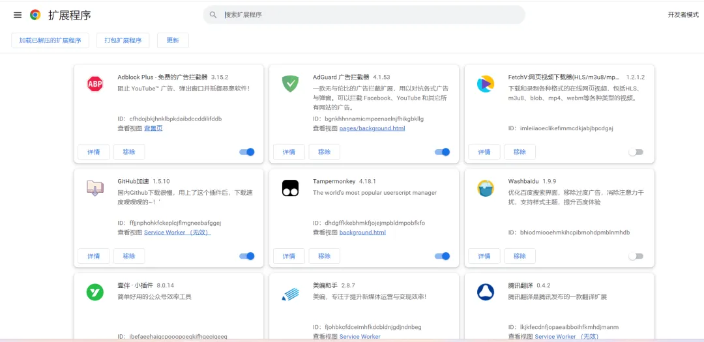Turn off the GitHub加速 toggle
704x342 pixels.
[x=247, y=256]
